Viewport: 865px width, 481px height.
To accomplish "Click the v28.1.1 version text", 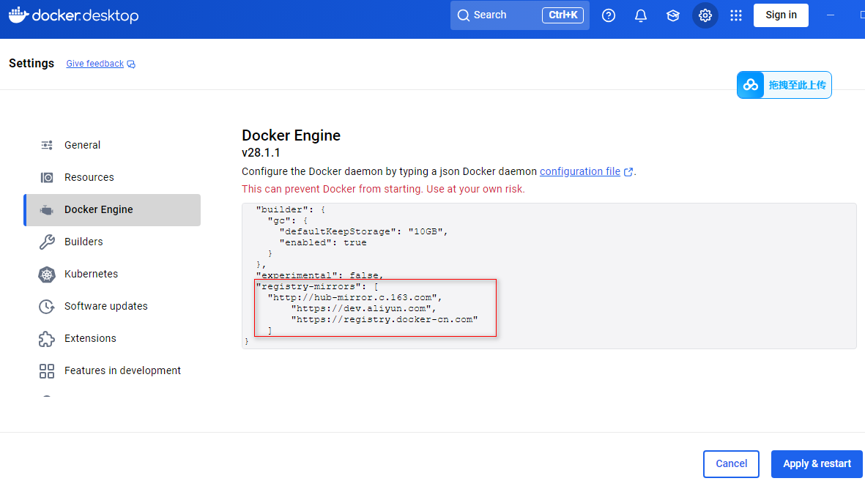I will point(261,153).
